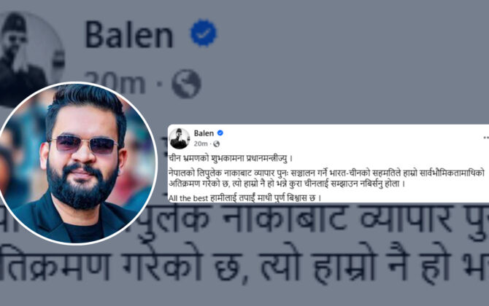Click the small globe privacy icon in post
Viewport: 489px width, 306px height.
click(x=217, y=144)
